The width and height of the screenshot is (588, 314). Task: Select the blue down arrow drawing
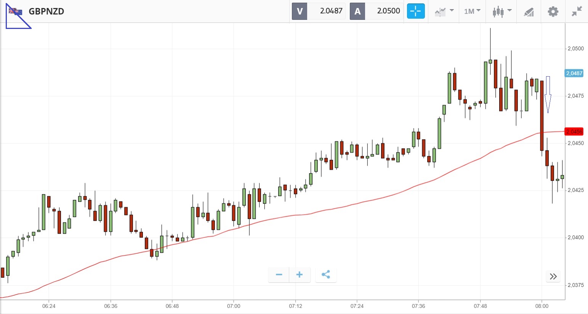(x=548, y=95)
